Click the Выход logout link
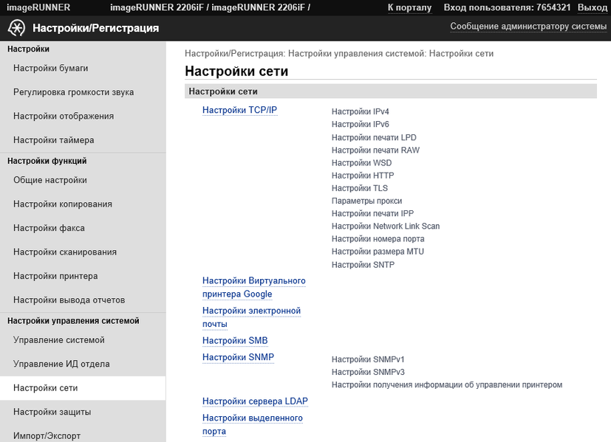The width and height of the screenshot is (611, 442). coord(593,7)
